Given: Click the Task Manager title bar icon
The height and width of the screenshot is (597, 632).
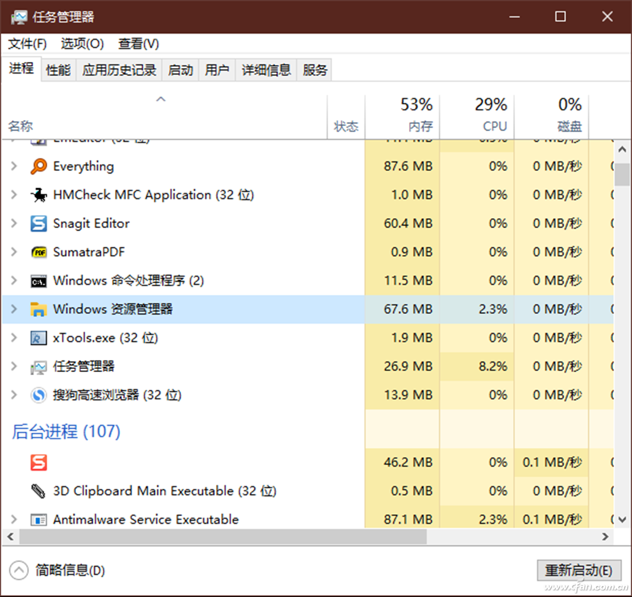Looking at the screenshot, I should [x=19, y=17].
